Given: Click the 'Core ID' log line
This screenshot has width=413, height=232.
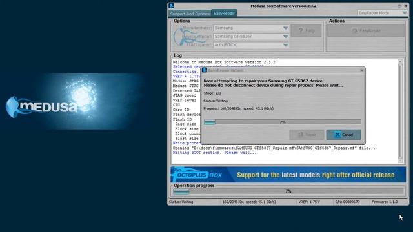Looking at the screenshot, I should tap(181, 110).
